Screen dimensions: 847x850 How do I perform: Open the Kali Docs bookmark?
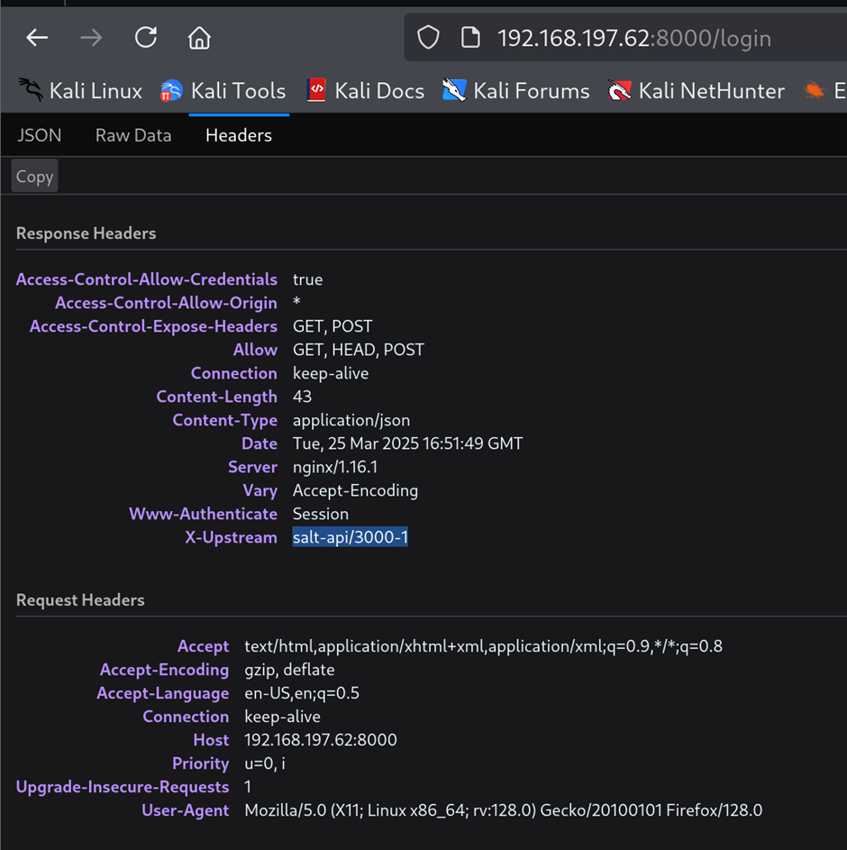click(365, 91)
